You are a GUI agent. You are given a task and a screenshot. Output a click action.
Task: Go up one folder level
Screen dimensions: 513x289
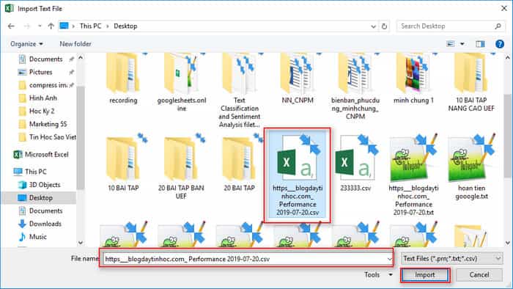tap(51, 26)
